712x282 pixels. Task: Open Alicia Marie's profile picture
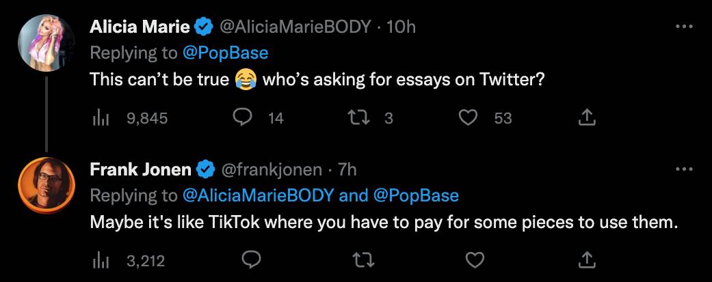(47, 43)
